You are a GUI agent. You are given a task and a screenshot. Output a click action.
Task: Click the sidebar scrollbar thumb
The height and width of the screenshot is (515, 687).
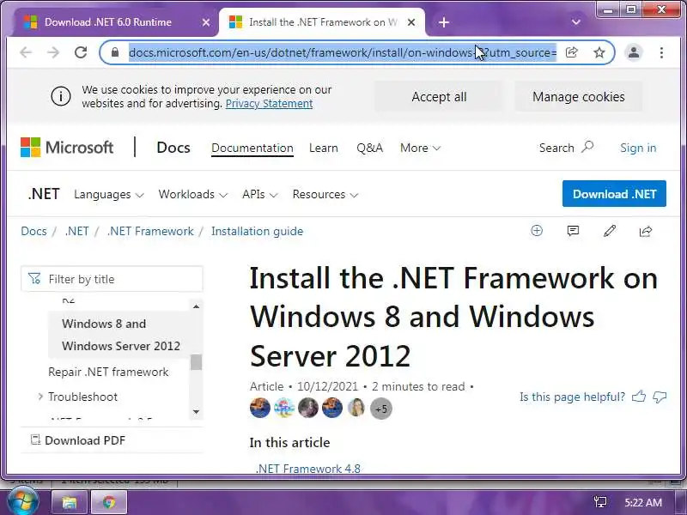coord(196,362)
